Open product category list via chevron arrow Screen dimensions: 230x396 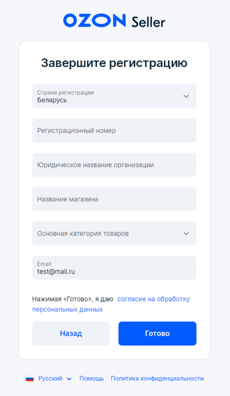pos(186,233)
